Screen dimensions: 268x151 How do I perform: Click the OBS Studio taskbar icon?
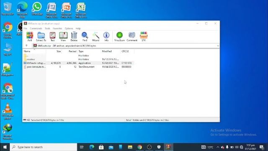coord(149,147)
